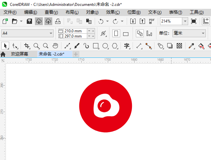Image resolution: width=211 pixels, height=160 pixels.
Task: Click the Save floppy disk icon
Action: click(29, 21)
